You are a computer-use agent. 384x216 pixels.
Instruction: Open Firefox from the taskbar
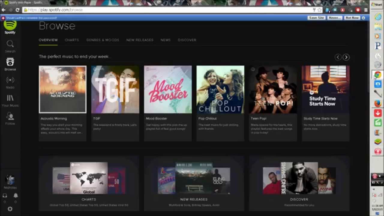(378, 103)
